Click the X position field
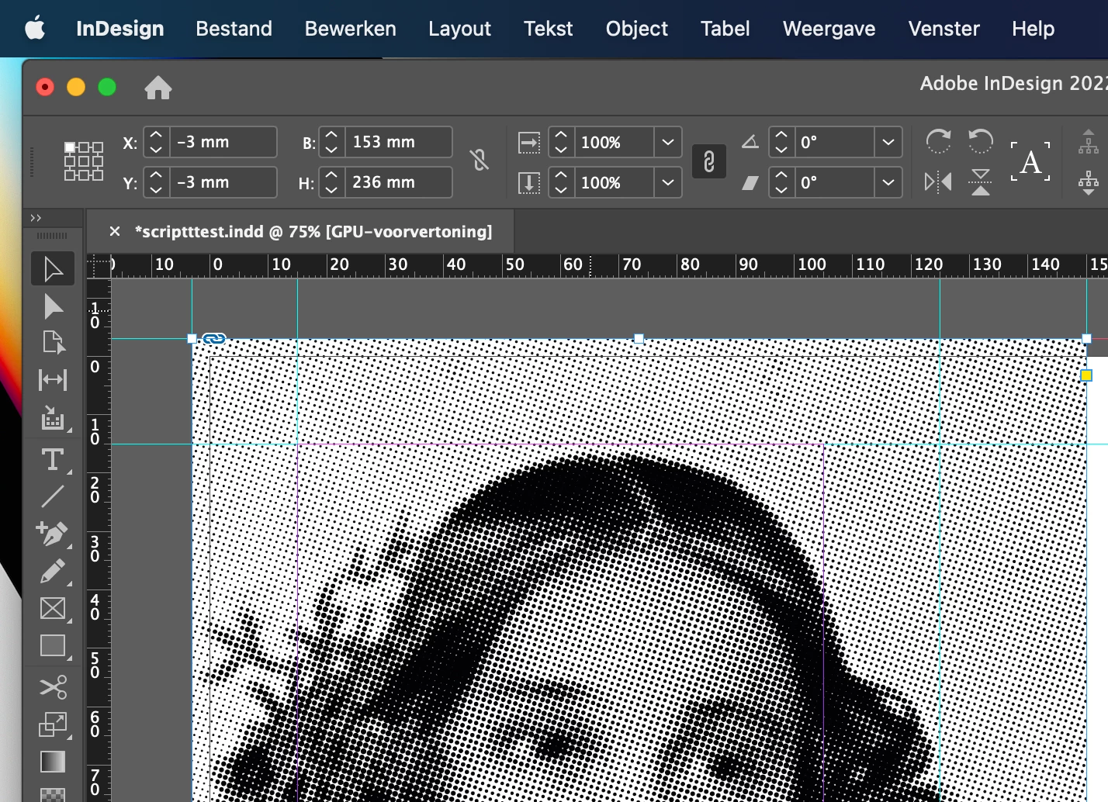This screenshot has height=802, width=1108. (223, 142)
